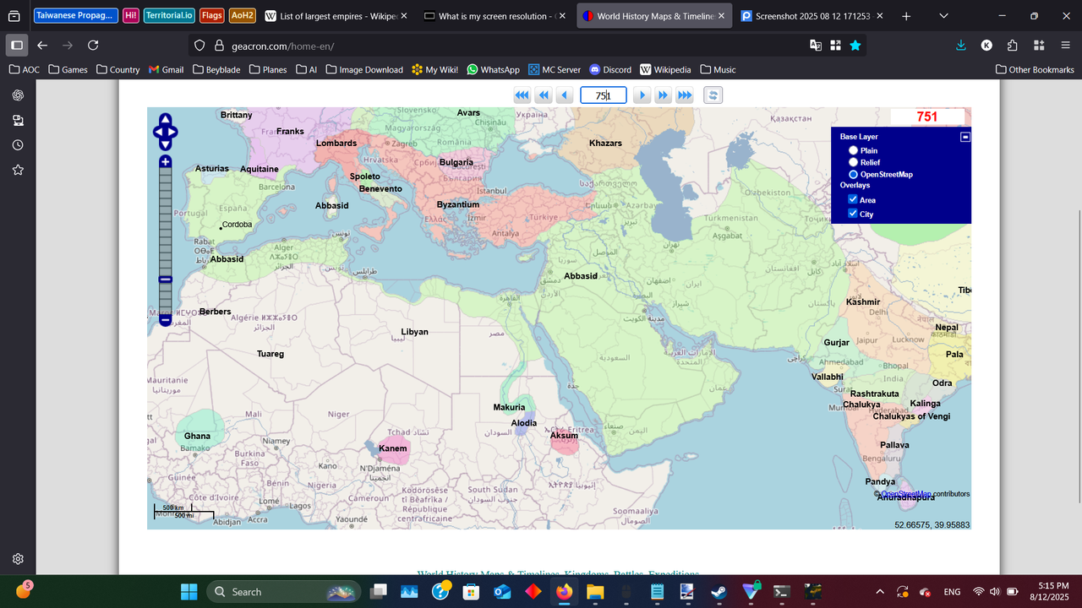
Task: Open File Explorer from the taskbar
Action: click(595, 591)
